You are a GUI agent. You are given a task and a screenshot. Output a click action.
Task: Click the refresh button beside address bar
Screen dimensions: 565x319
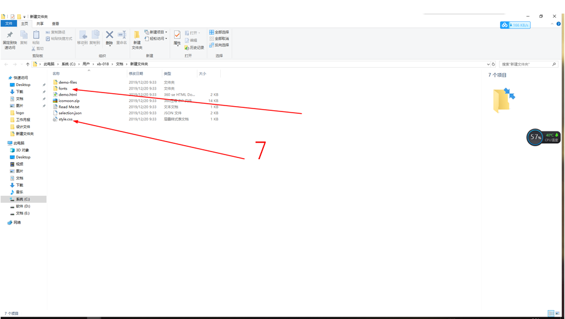point(494,64)
